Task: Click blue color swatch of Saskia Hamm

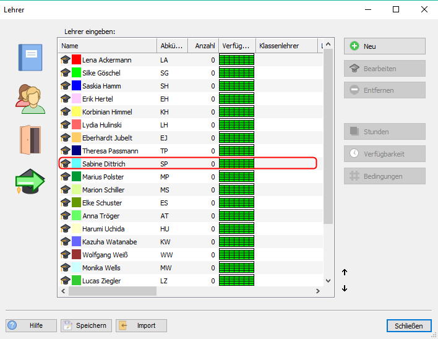Action: pyautogui.click(x=76, y=86)
